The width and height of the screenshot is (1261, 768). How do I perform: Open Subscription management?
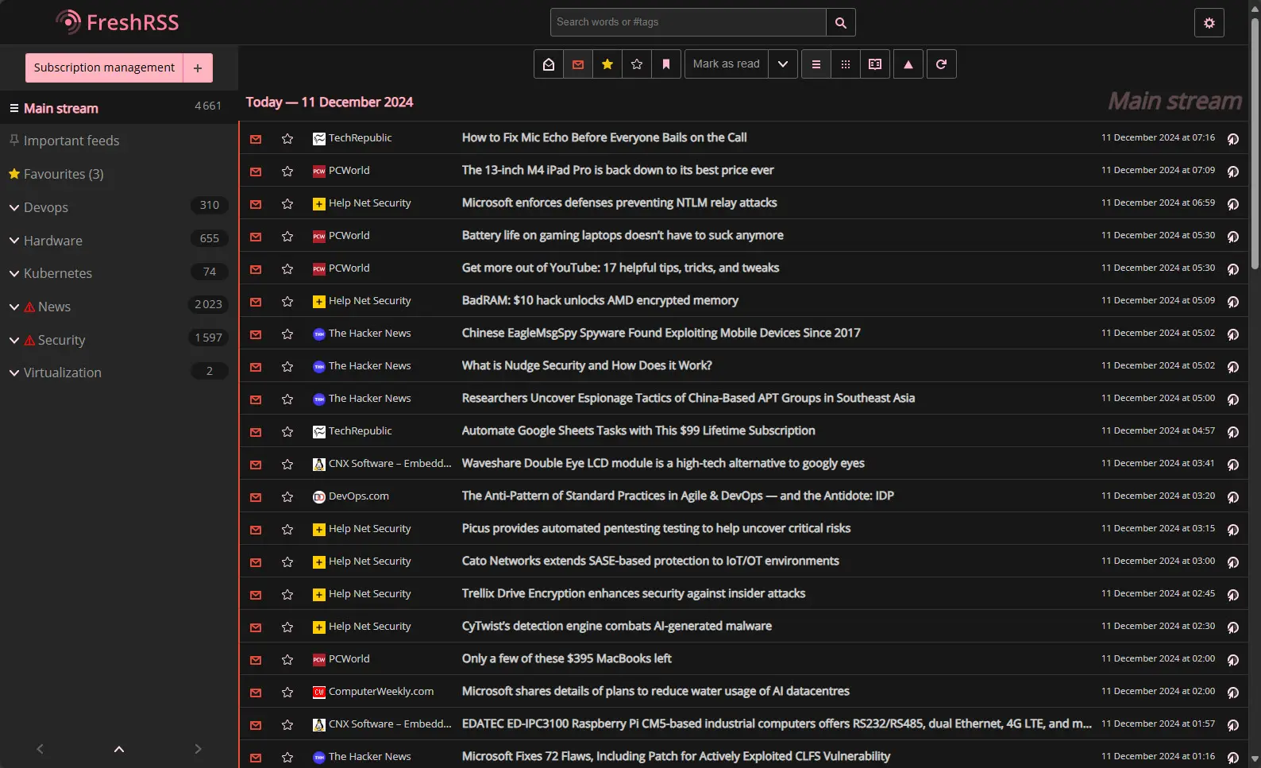point(104,68)
